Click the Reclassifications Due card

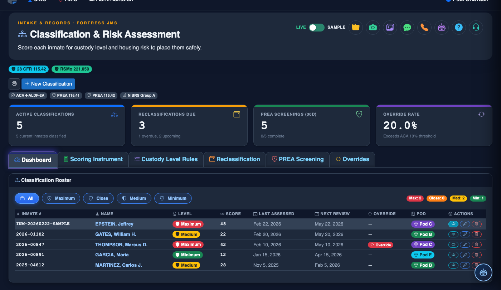tap(189, 125)
